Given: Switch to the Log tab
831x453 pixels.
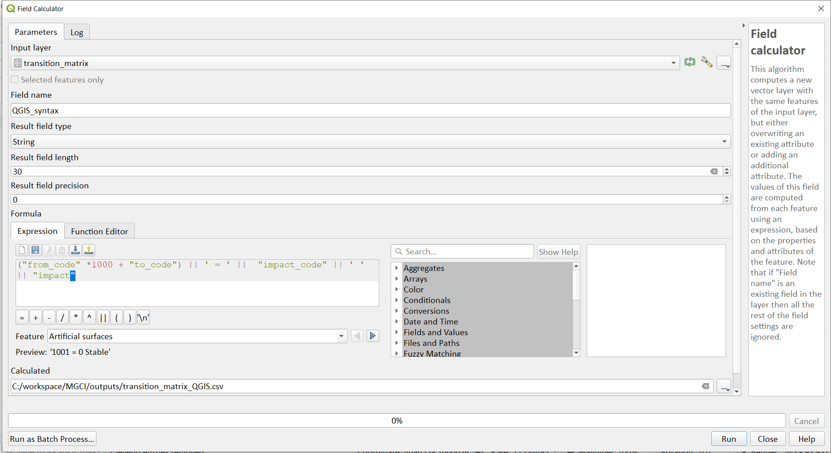Looking at the screenshot, I should point(77,32).
